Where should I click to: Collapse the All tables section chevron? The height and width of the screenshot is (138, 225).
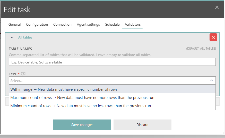12,37
